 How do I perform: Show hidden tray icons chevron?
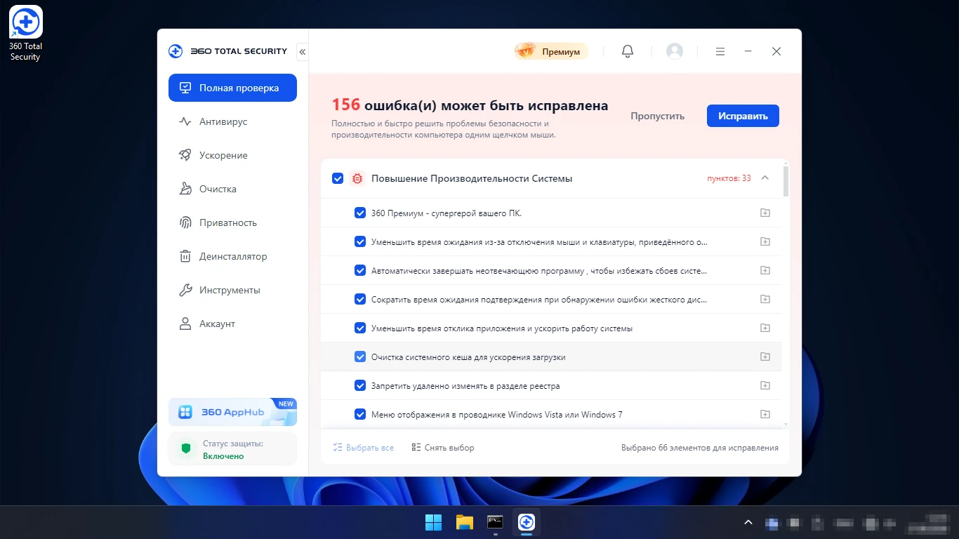(x=748, y=522)
